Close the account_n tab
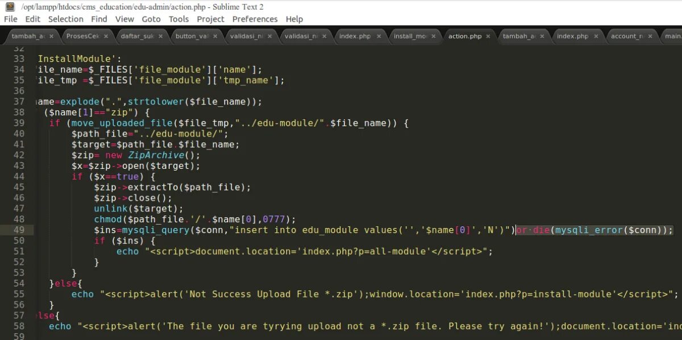 (x=651, y=36)
